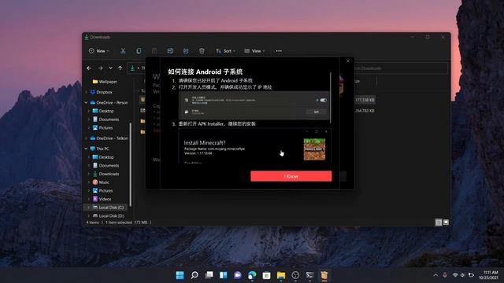Switch to details view in status bar

[439, 222]
